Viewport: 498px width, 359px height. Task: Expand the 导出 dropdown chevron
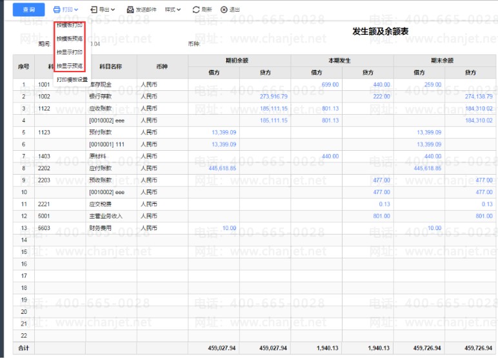[113, 10]
